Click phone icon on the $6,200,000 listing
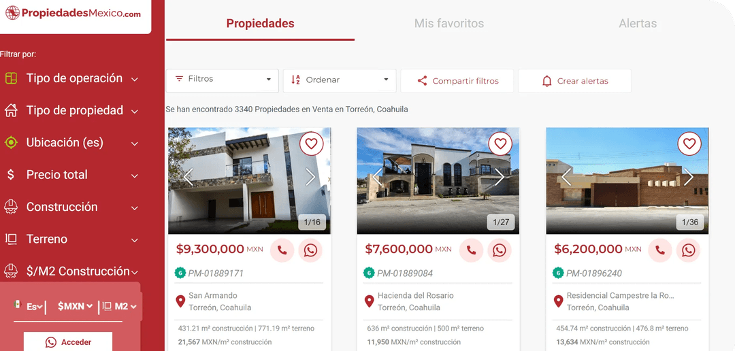The height and width of the screenshot is (351, 735). (660, 250)
